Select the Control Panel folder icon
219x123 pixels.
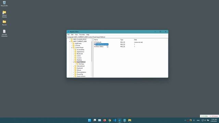pos(74,47)
